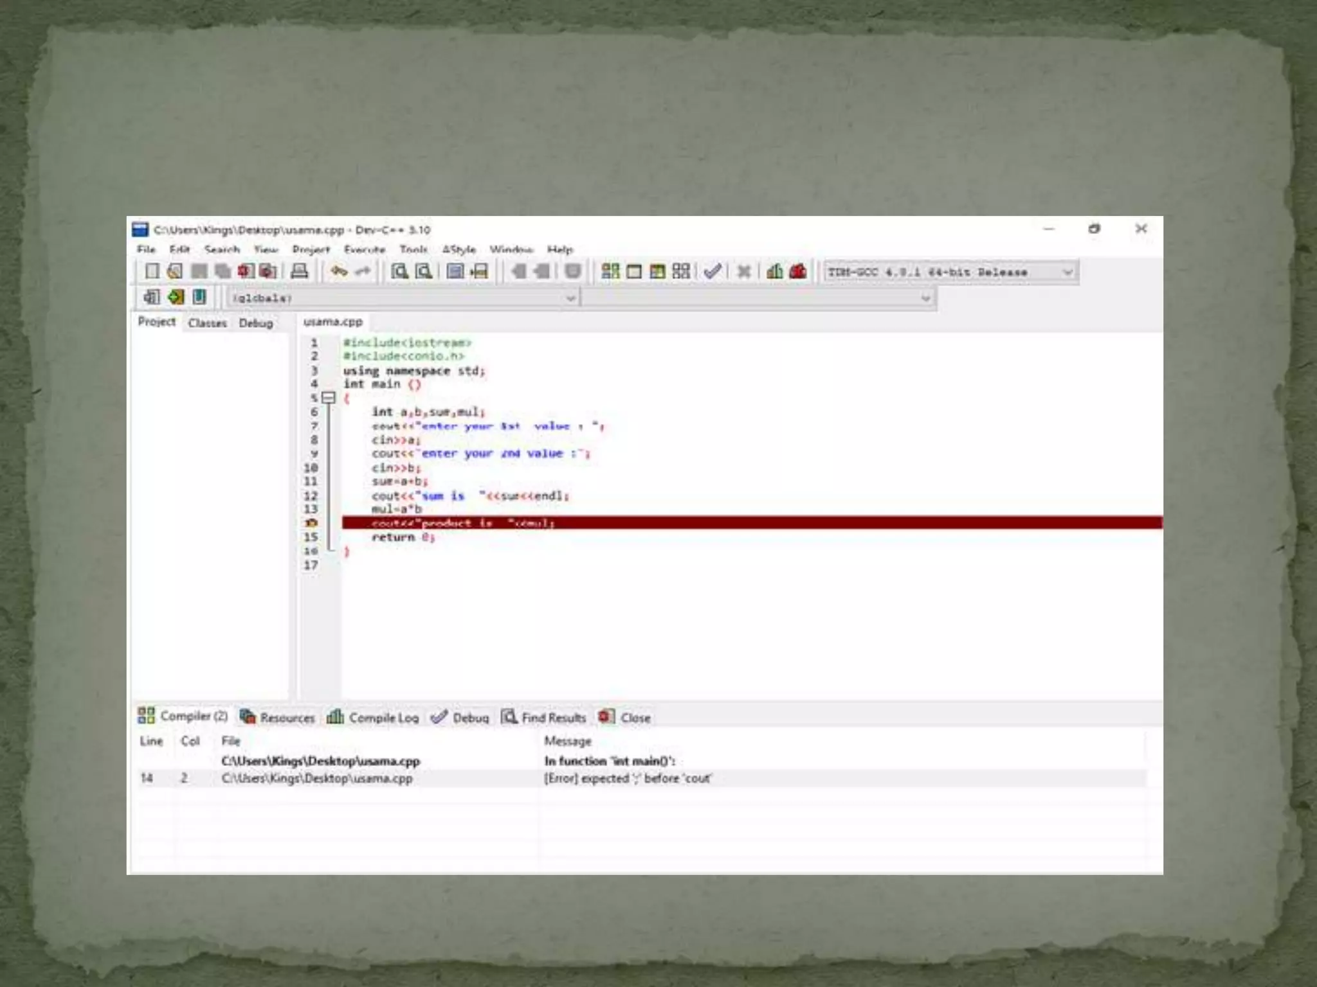This screenshot has height=987, width=1317.
Task: Click the Find magnifier toolbar icon
Action: click(x=399, y=271)
